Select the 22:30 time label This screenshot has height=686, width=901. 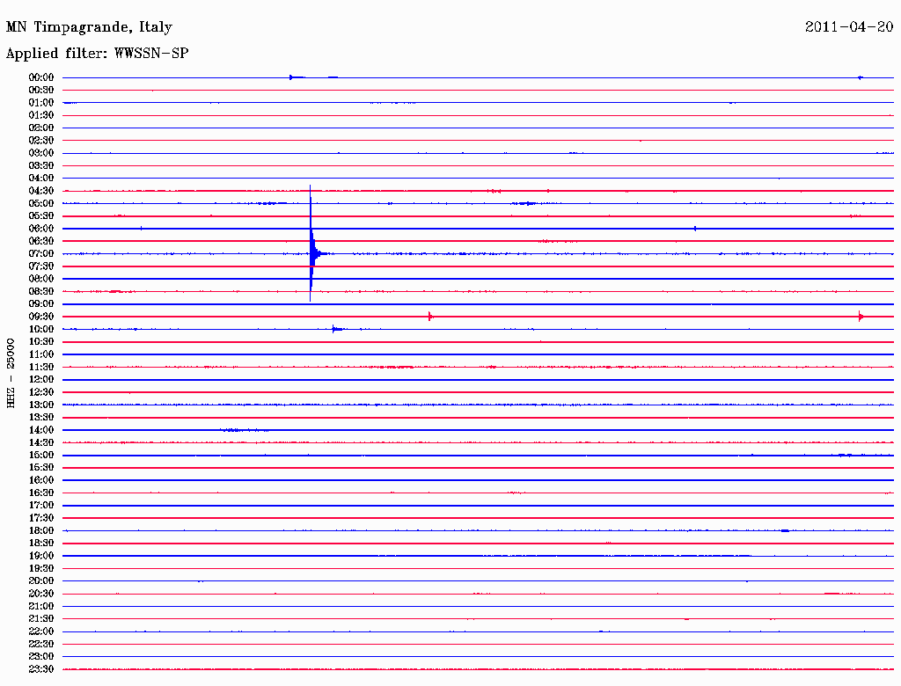(x=41, y=644)
